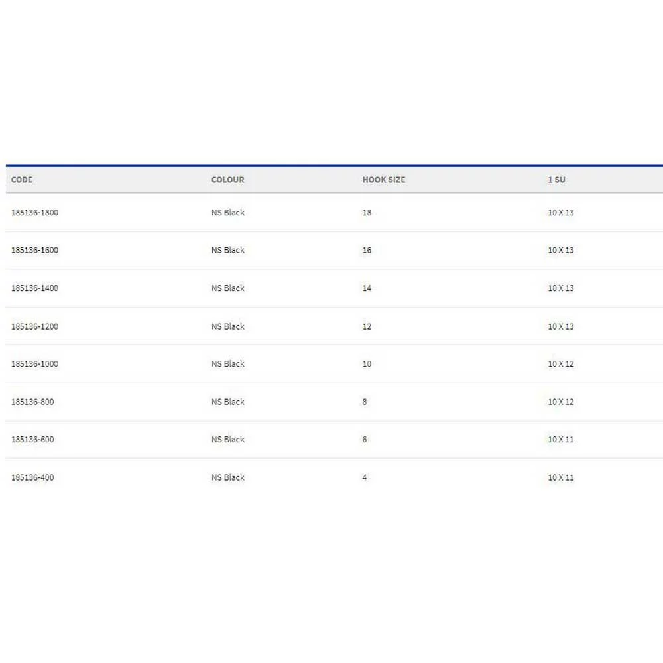Select the hook size 14 value
Image resolution: width=663 pixels, height=663 pixels.
click(367, 288)
